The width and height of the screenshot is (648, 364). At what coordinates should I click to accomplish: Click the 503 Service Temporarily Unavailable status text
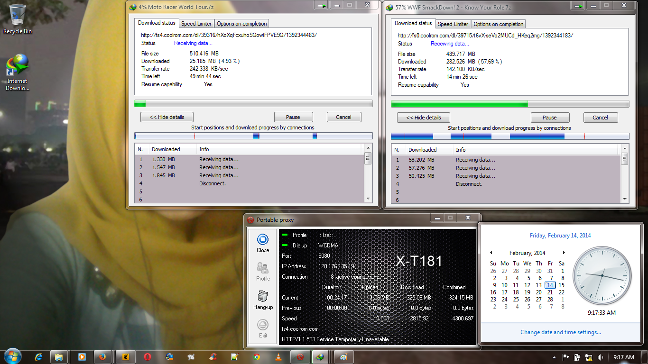335,339
